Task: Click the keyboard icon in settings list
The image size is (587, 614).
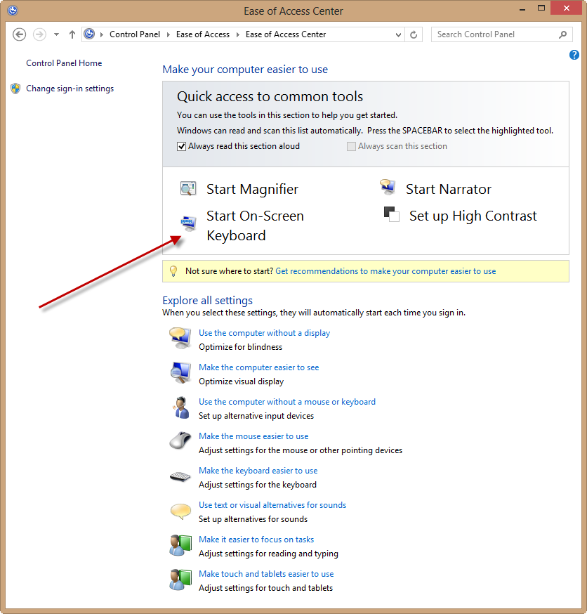Action: point(180,477)
